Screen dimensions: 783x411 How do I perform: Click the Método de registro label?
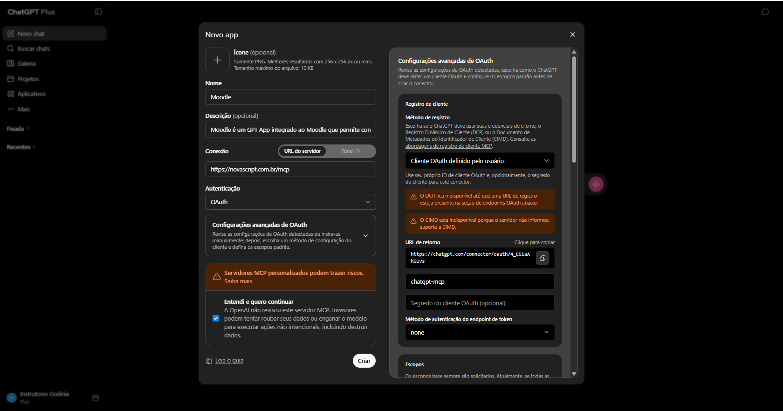427,117
